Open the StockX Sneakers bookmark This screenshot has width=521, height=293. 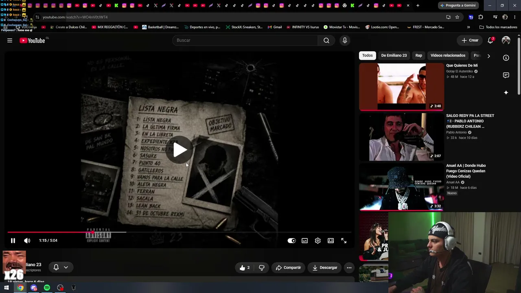tap(244, 27)
